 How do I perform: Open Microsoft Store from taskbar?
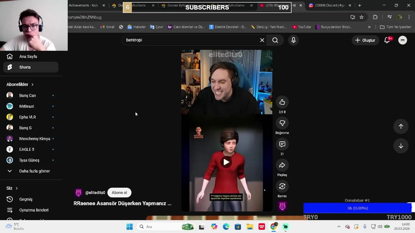click(238, 227)
